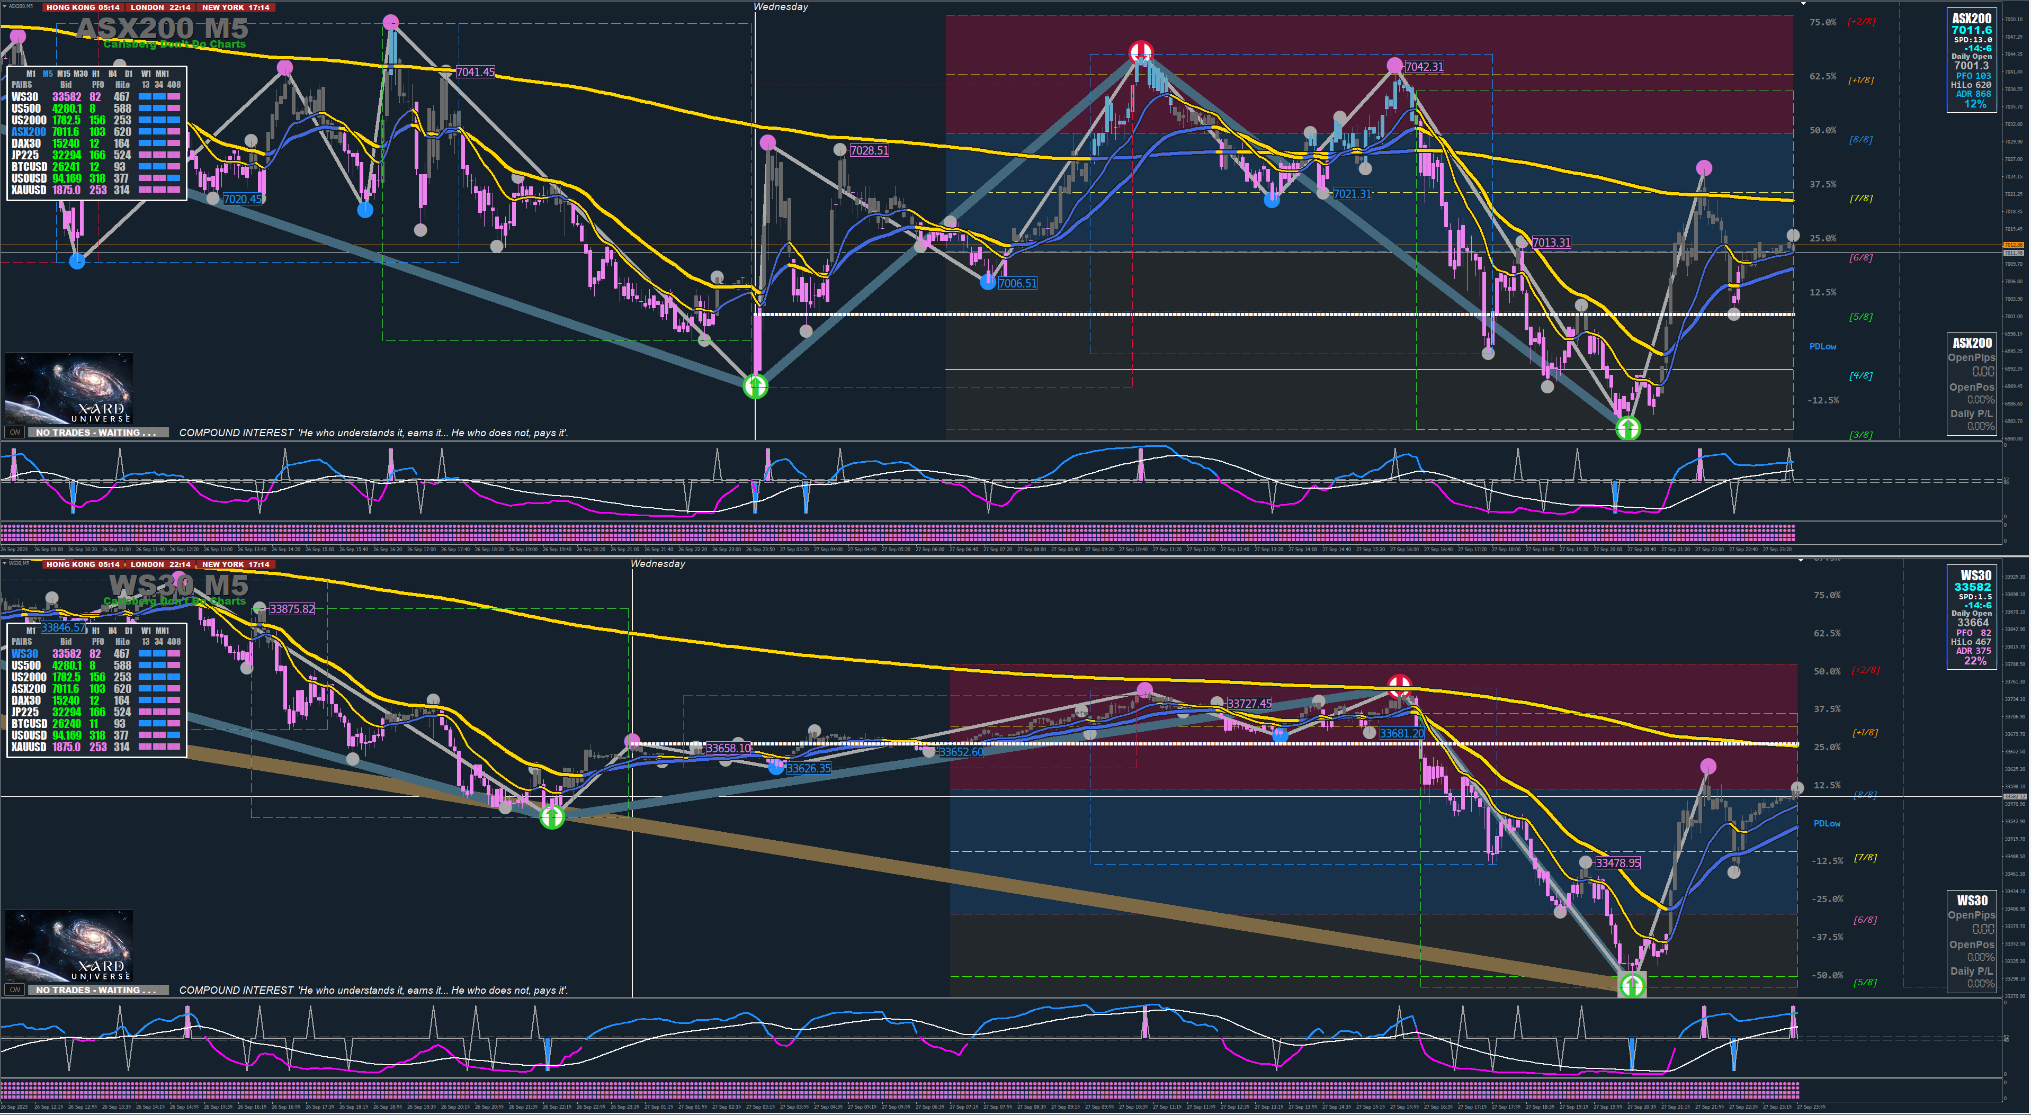Click the green up-arrow marker on ASX200 chart's lowest point
This screenshot has width=2031, height=1115.
(x=1628, y=428)
